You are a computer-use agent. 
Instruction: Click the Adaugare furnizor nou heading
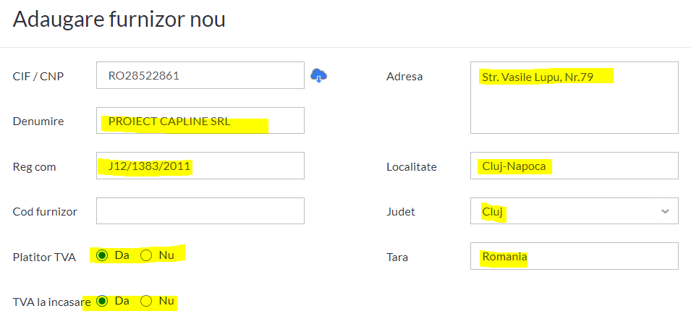119,20
